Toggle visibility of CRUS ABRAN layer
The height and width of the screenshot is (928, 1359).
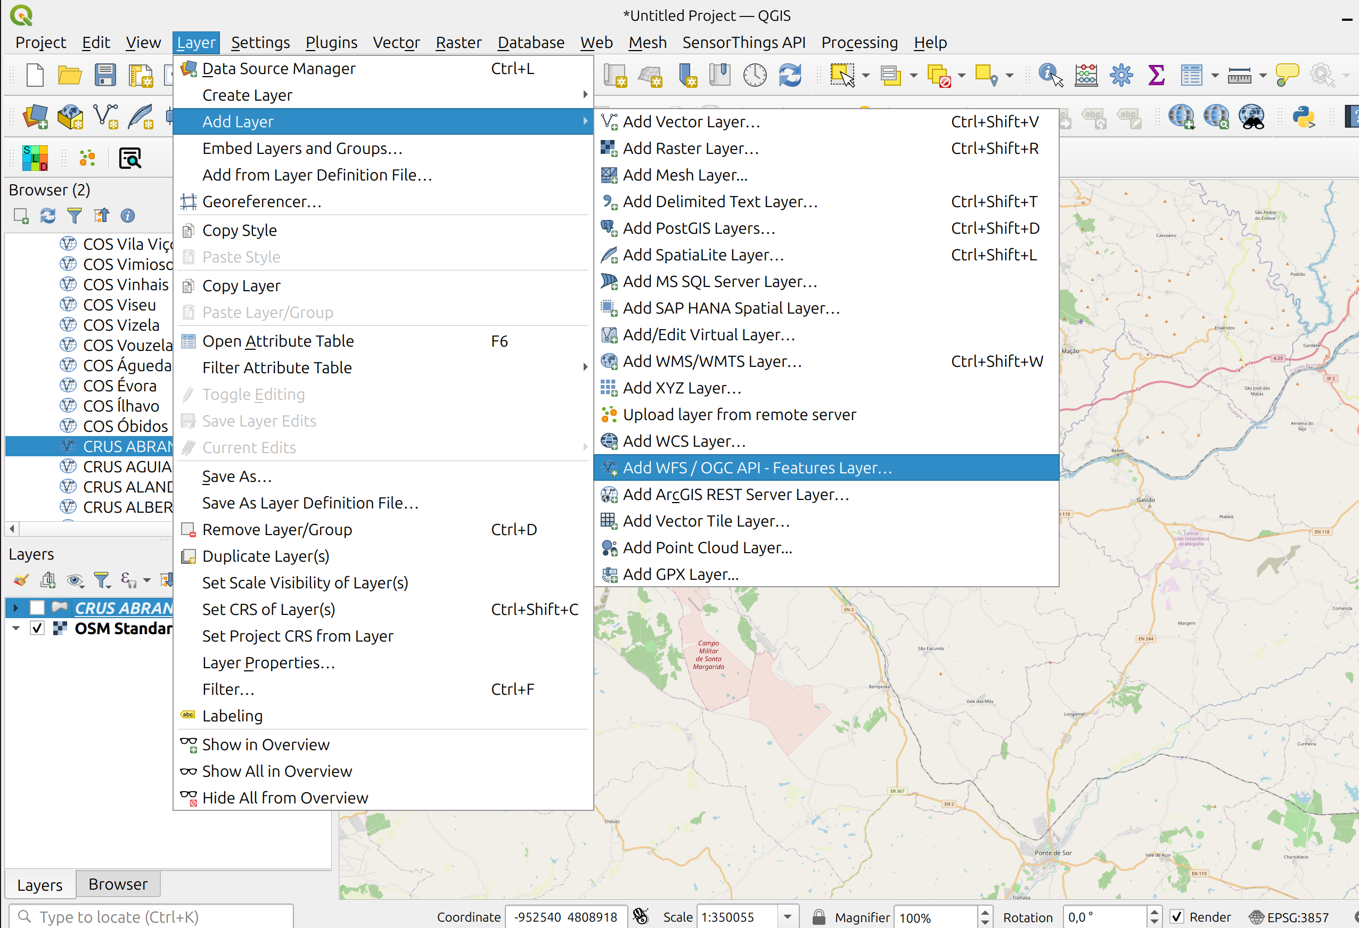click(37, 607)
